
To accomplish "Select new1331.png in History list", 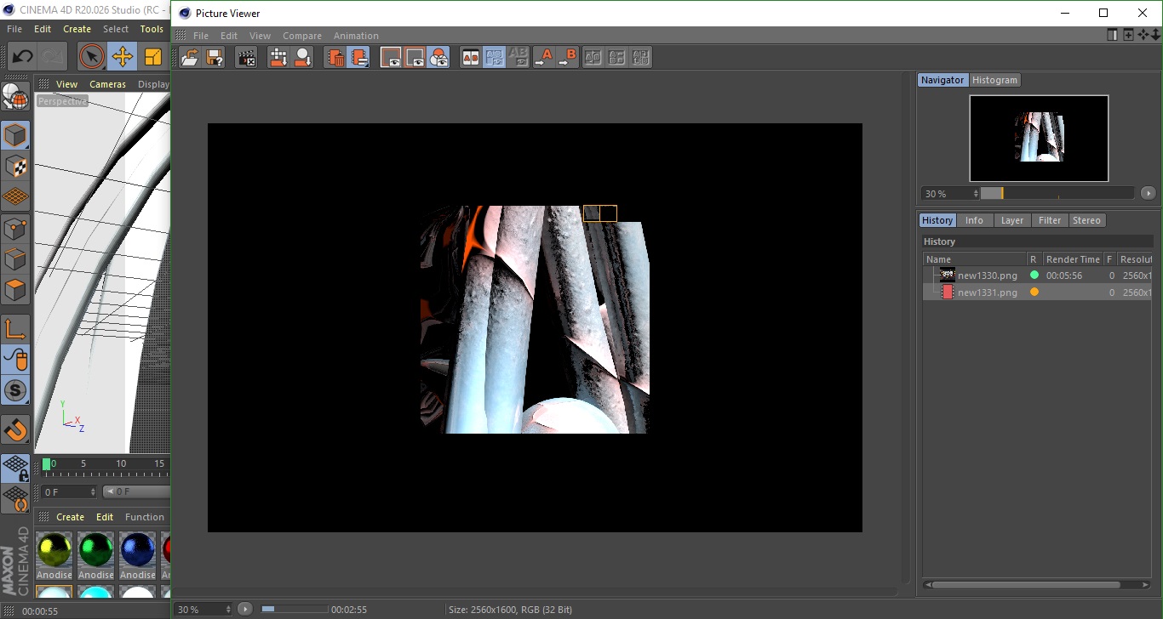I will coord(987,292).
